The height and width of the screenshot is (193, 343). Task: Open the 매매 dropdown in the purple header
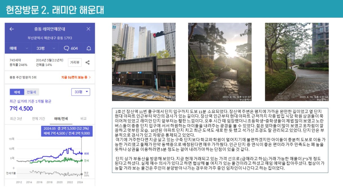(19, 48)
